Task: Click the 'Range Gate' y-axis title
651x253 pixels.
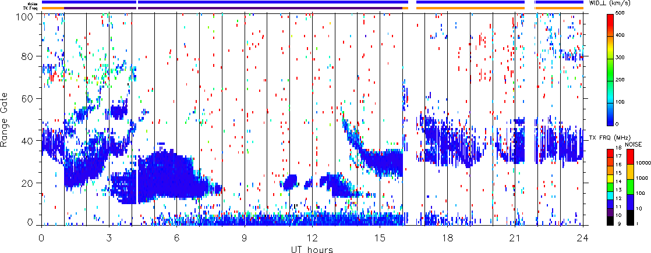Action: point(5,119)
